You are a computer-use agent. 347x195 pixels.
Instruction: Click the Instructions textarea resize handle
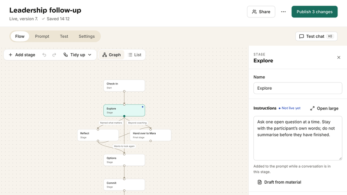pos(340,158)
